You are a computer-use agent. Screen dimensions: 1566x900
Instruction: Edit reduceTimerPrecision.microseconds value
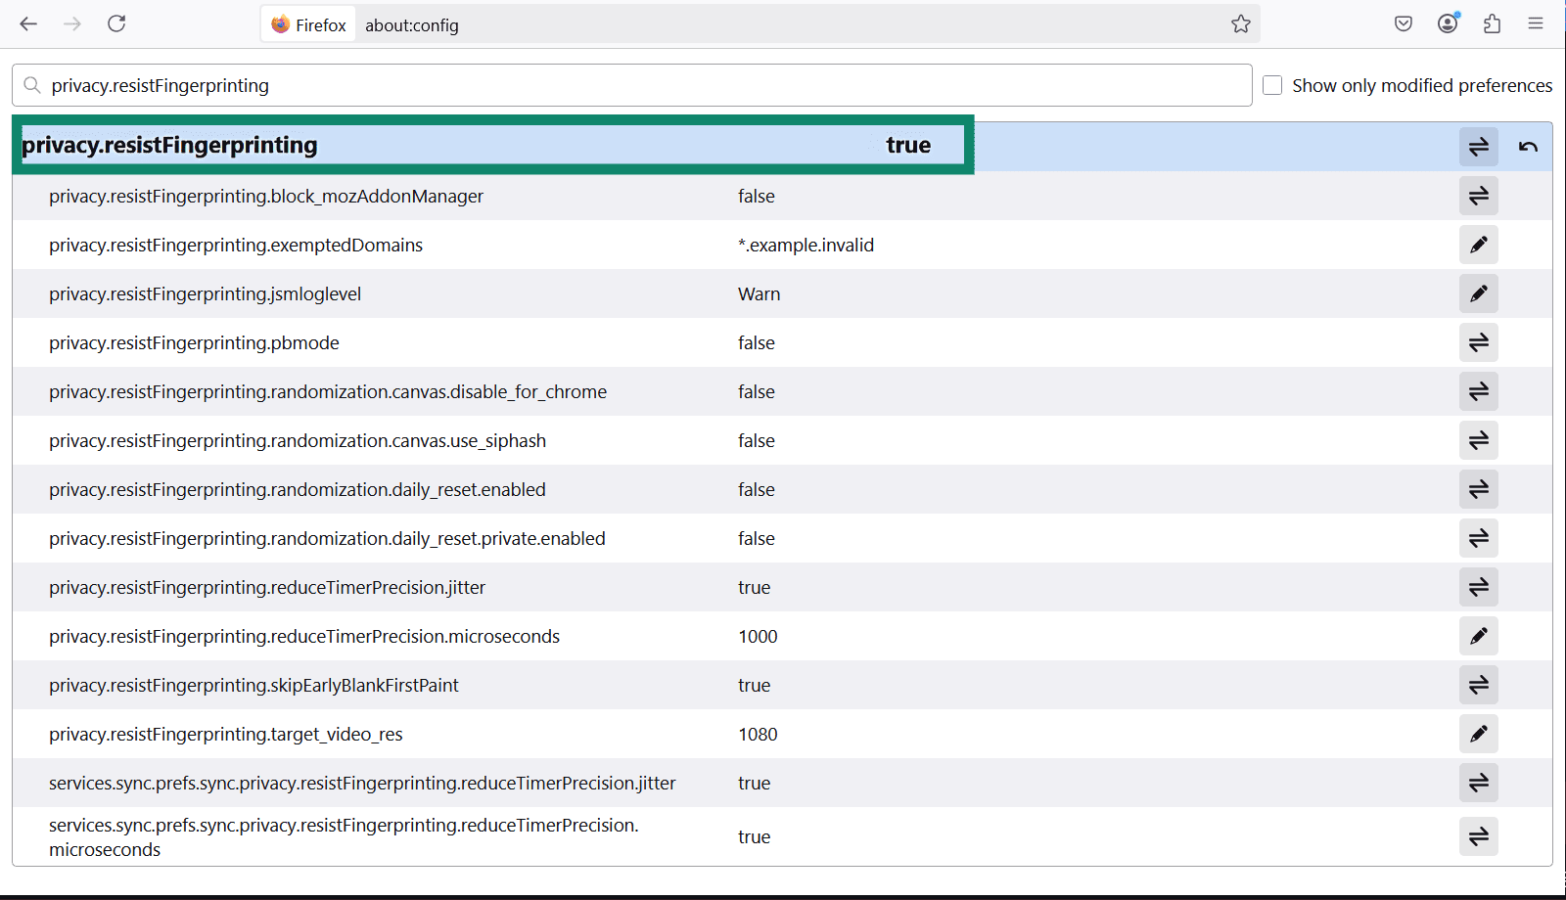(x=1478, y=636)
